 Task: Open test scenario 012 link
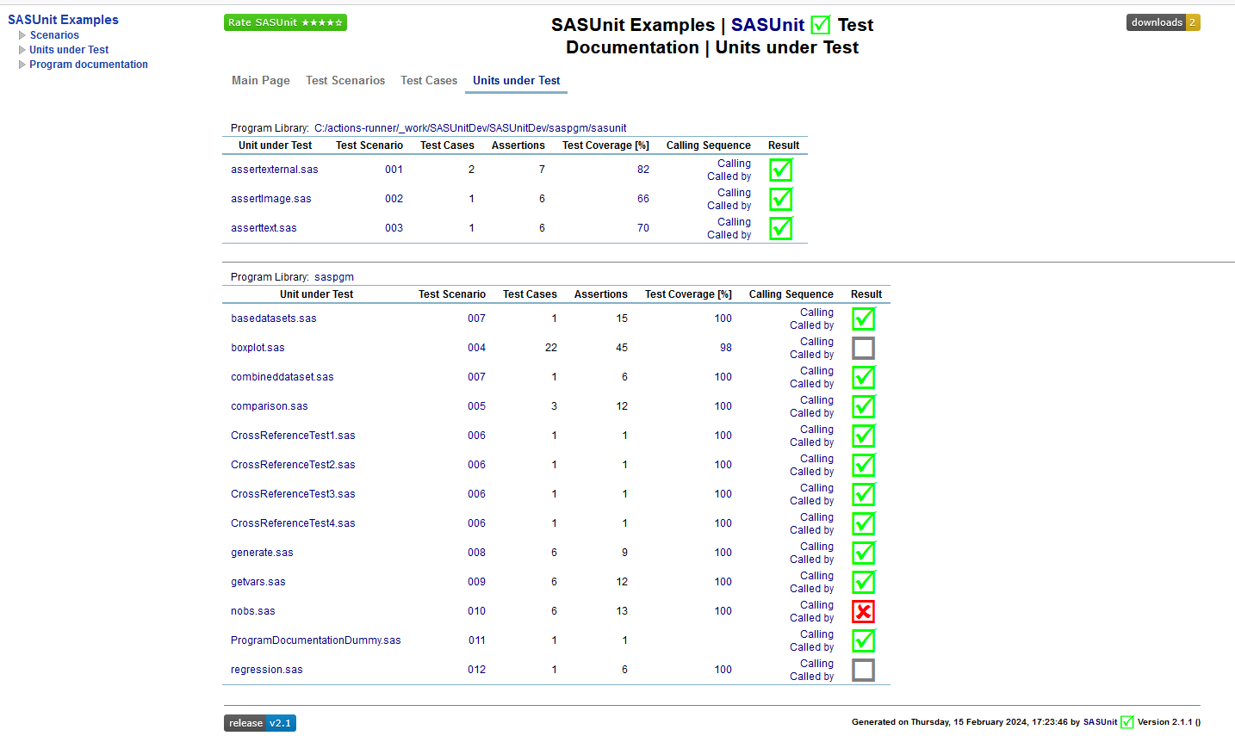476,670
